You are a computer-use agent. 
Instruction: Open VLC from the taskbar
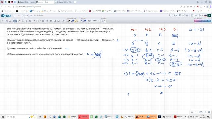(x=122, y=117)
